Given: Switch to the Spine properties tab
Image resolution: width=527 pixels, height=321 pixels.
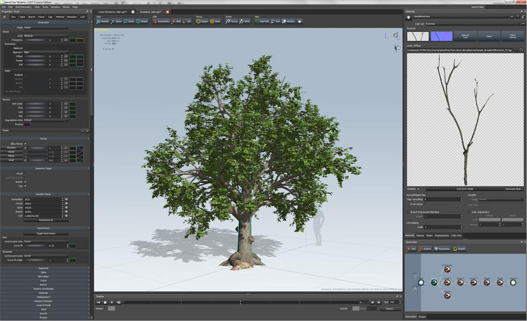Looking at the screenshot, I should pyautogui.click(x=22, y=17).
